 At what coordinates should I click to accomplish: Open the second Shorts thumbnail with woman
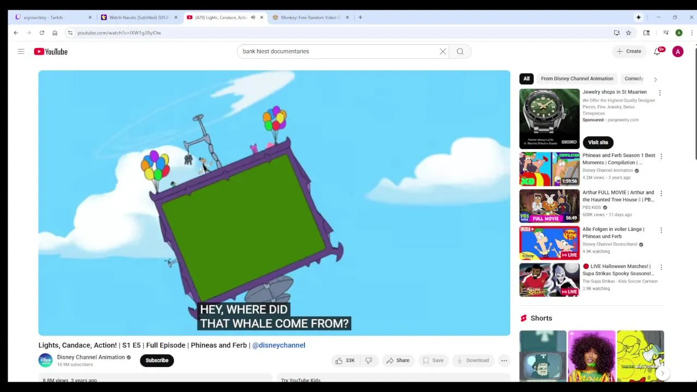[591, 356]
